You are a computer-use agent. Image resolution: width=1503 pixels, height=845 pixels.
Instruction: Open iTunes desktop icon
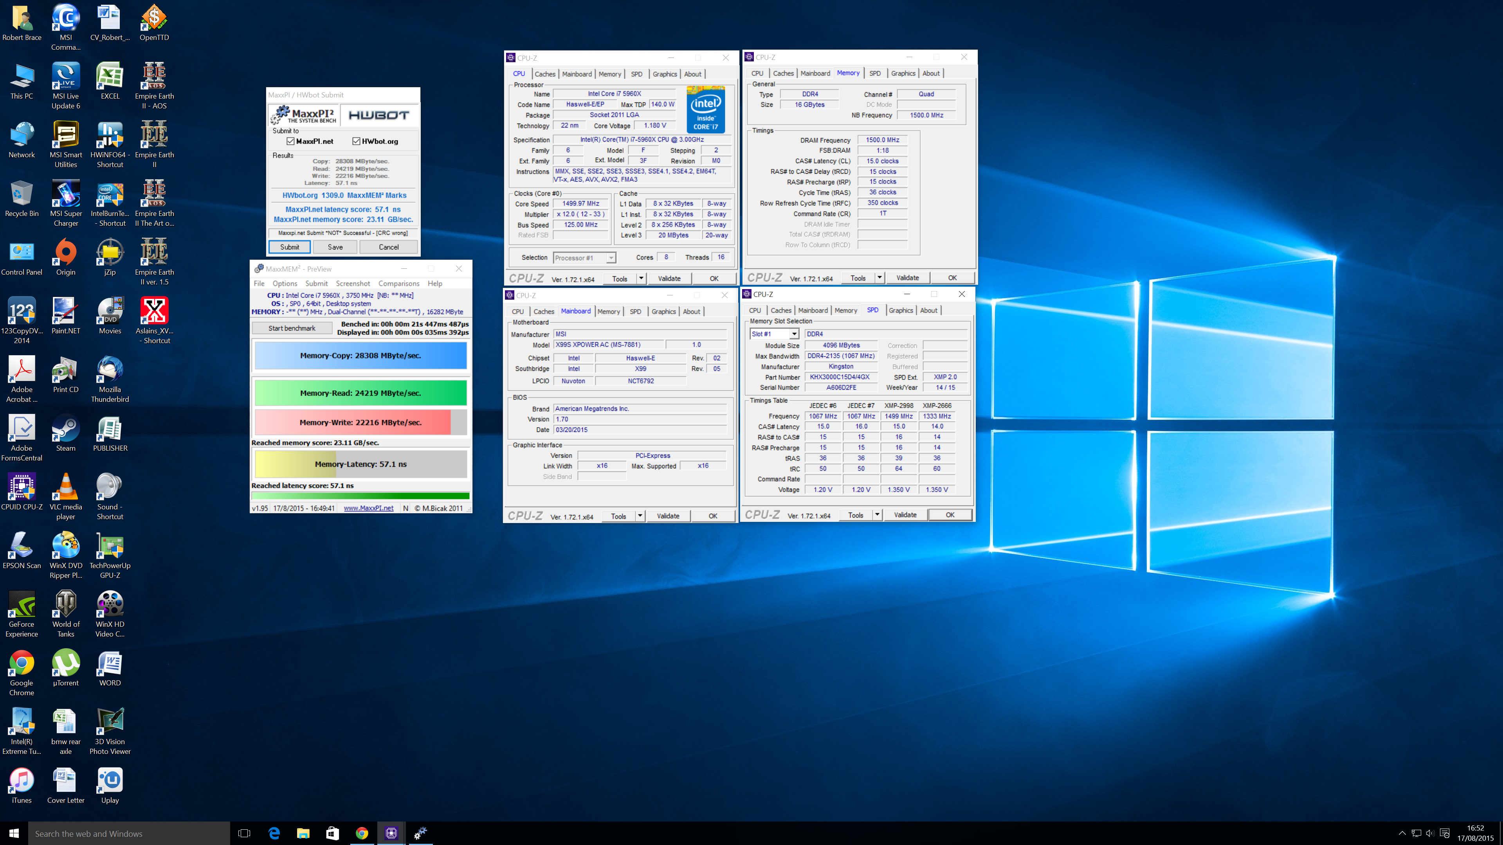22,786
